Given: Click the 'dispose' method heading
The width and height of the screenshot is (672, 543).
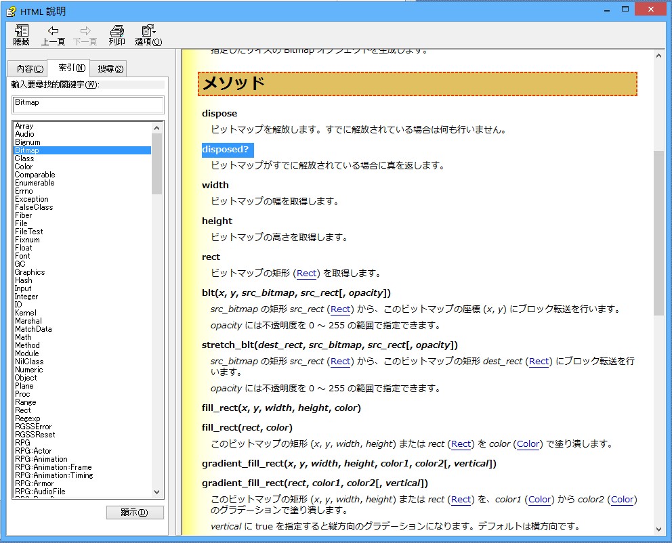Looking at the screenshot, I should [219, 114].
